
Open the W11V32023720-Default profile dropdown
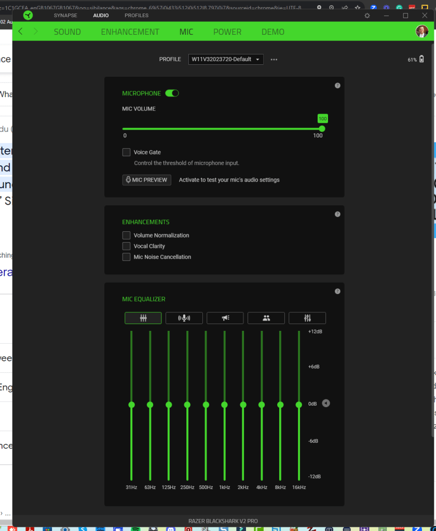click(x=226, y=59)
